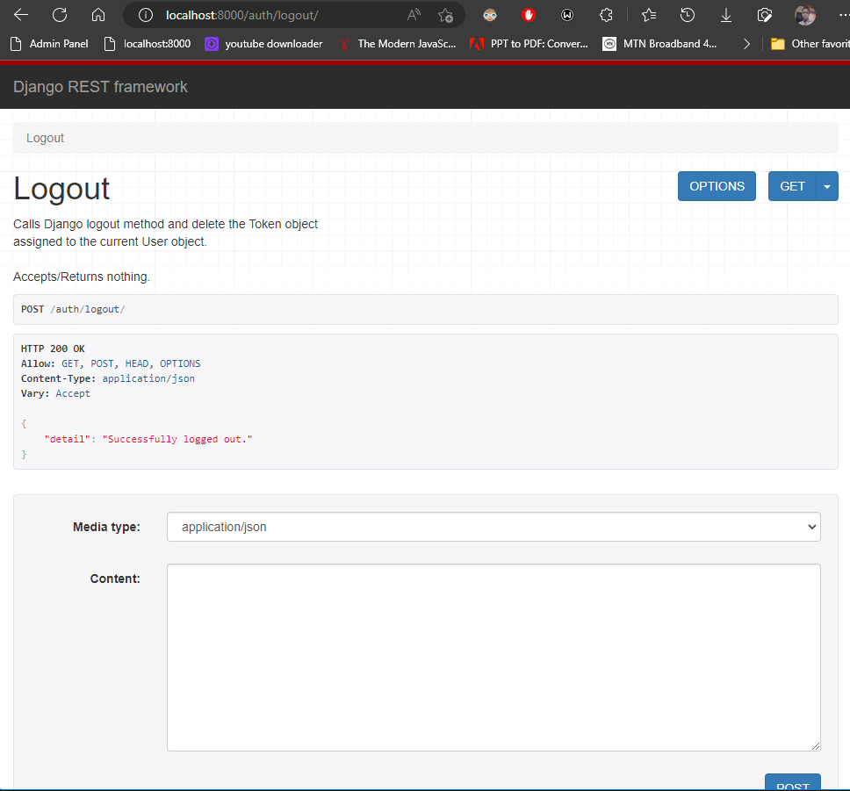Screen dimensions: 850x791
Task: Click the Django REST framework header link
Action: pyautogui.click(x=99, y=86)
